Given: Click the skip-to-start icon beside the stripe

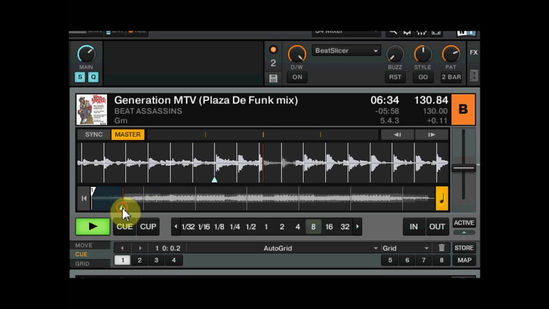Looking at the screenshot, I should click(84, 198).
